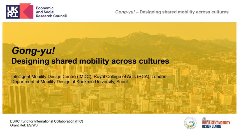Click the ESRC Fund for International Collaboration text
The image size is (240, 133).
pyautogui.click(x=46, y=121)
